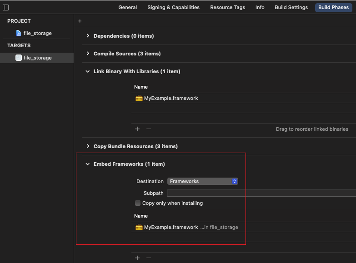Toggle the sidebar panel icon

6,7
